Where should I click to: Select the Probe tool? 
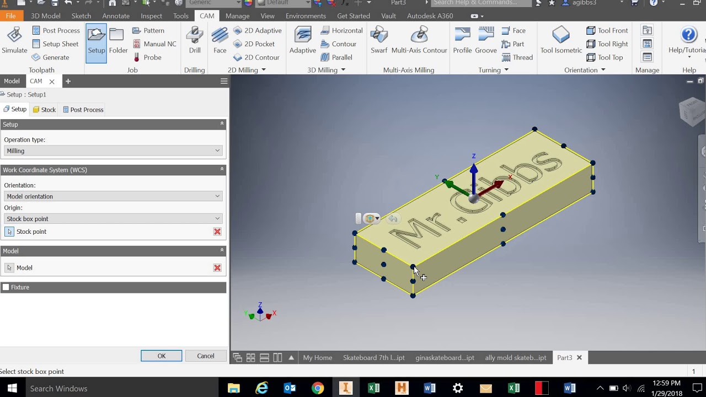tap(147, 57)
